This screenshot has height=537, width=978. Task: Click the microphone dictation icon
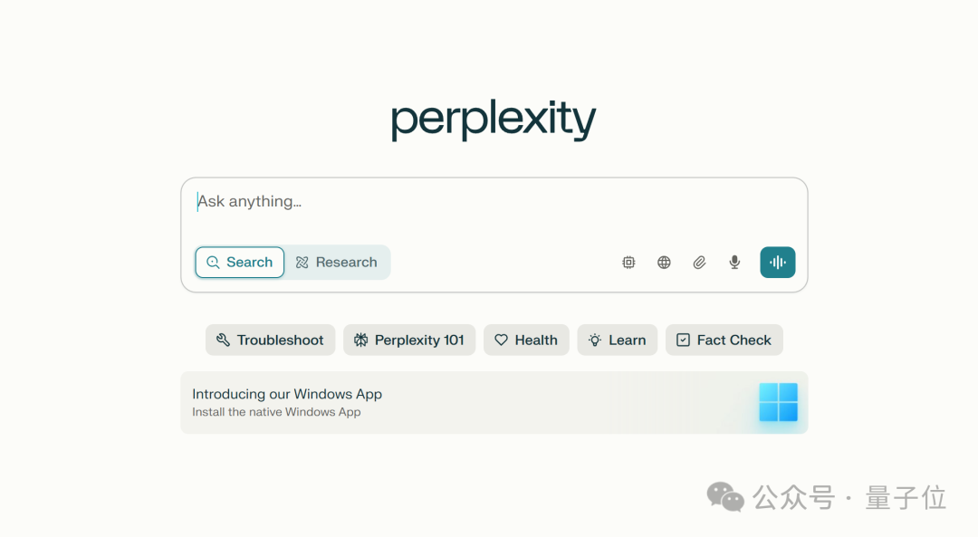(734, 263)
